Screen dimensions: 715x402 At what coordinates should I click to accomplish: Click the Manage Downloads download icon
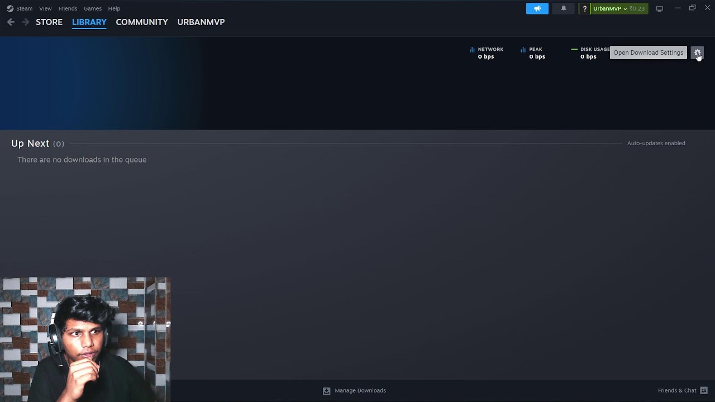point(327,391)
